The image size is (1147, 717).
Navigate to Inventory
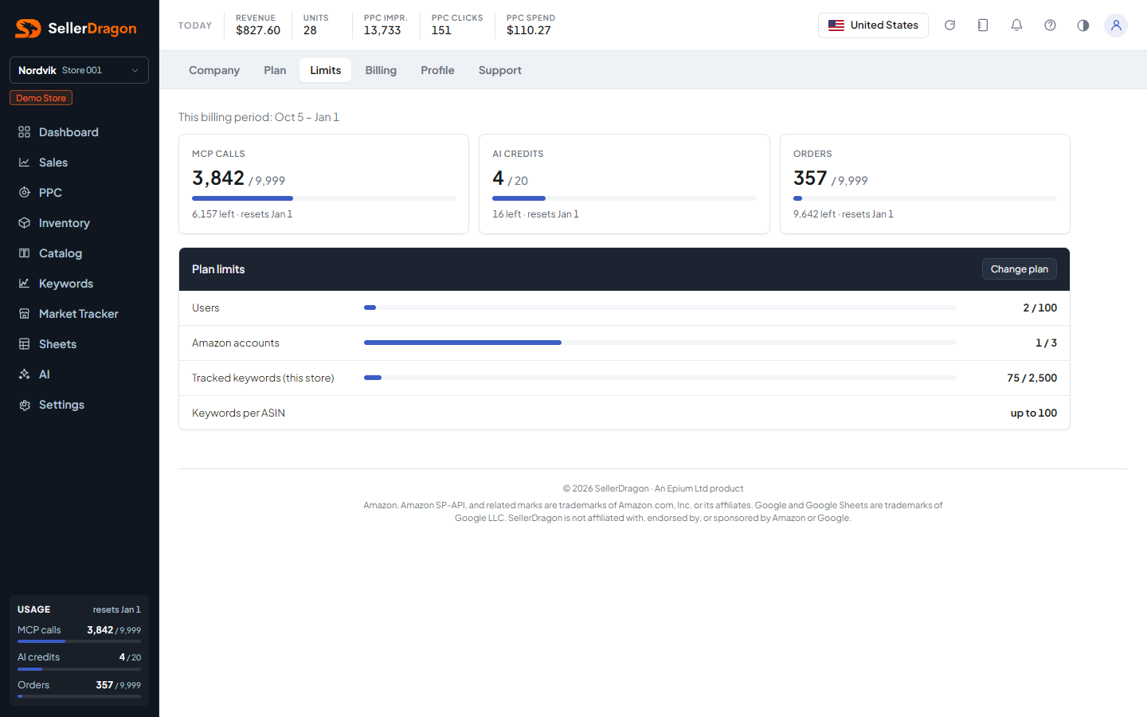pyautogui.click(x=79, y=223)
